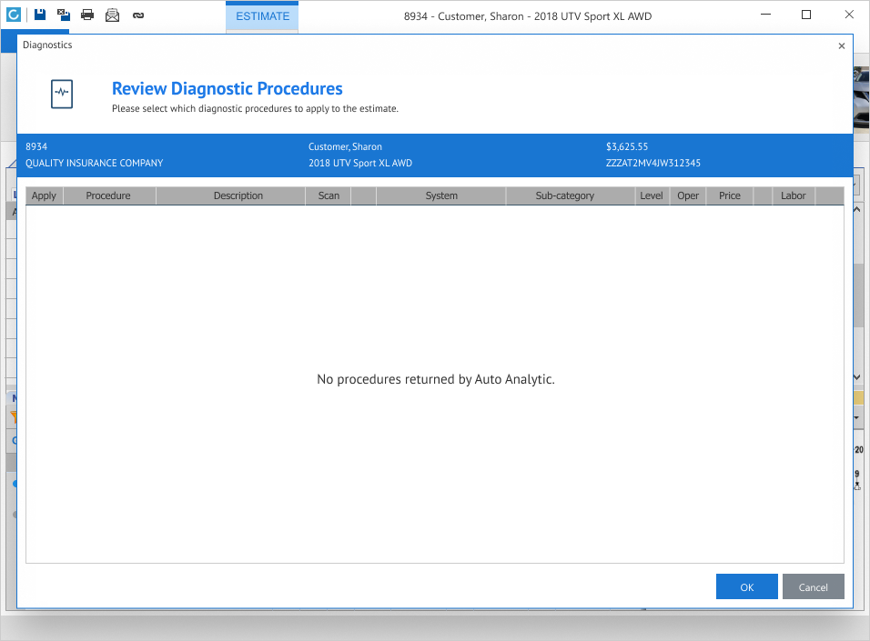Click the Customer, Sharon name text
This screenshot has width=870, height=641.
pos(345,147)
